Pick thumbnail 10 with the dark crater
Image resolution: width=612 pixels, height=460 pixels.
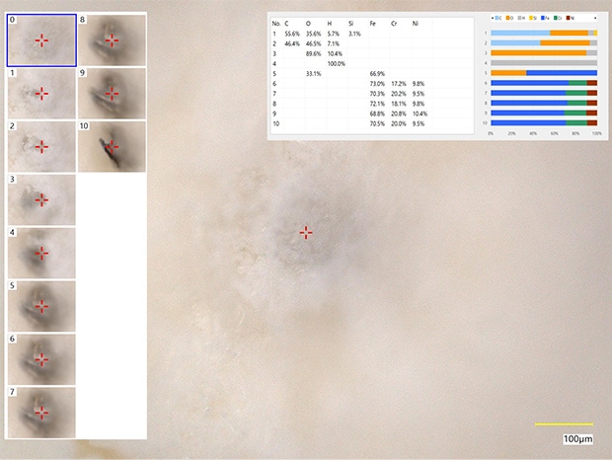point(112,146)
